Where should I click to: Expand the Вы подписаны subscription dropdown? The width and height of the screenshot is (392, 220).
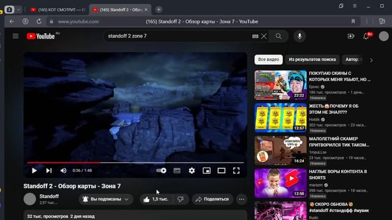coord(106,199)
